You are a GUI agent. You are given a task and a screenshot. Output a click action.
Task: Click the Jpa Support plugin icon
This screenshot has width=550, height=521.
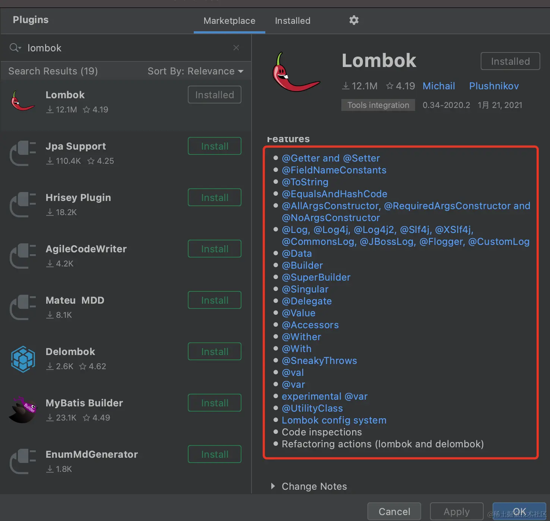click(x=23, y=153)
